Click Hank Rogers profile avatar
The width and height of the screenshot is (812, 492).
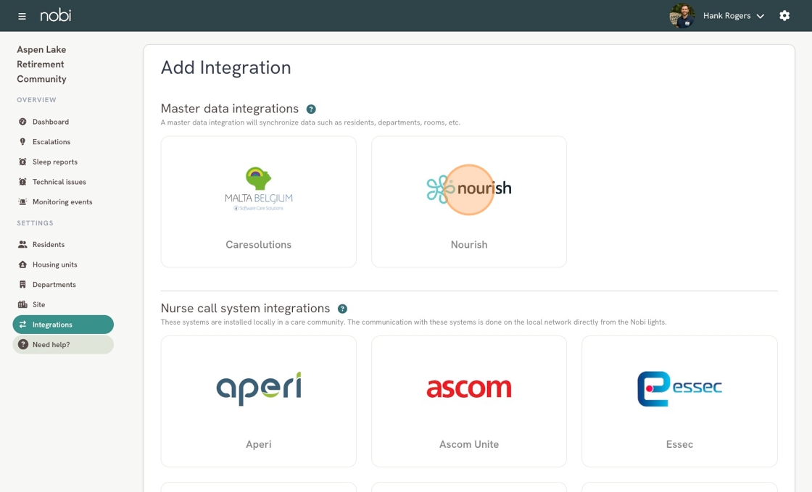click(x=682, y=16)
